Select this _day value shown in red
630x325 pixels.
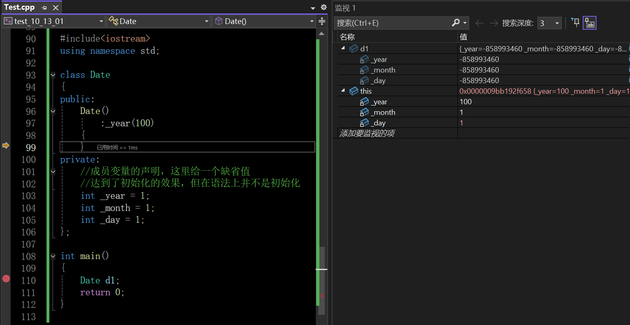pos(461,123)
